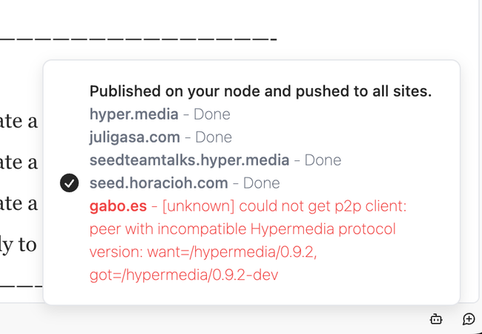Screen dimensions: 482x334
Task: Click the "incompatible Hypermedia protocol" error line
Action: 242,229
